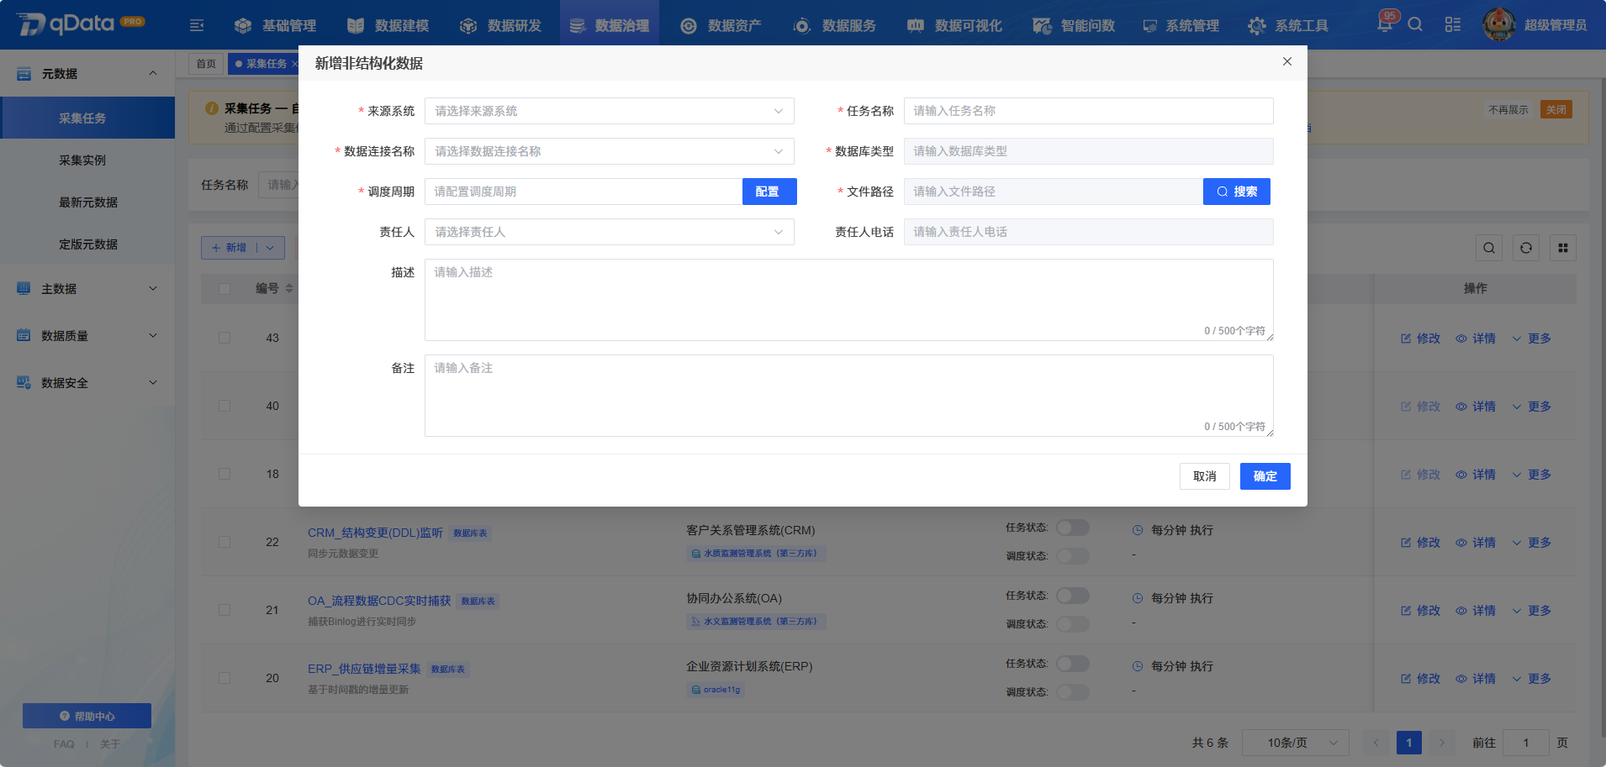
Task: Check the checkbox for row 40
Action: click(225, 406)
